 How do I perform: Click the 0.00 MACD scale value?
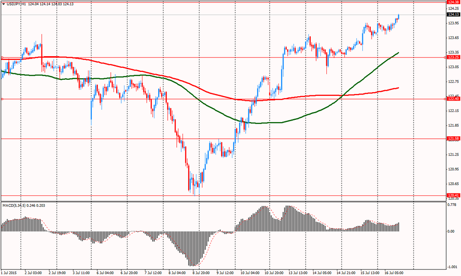pyautogui.click(x=451, y=232)
